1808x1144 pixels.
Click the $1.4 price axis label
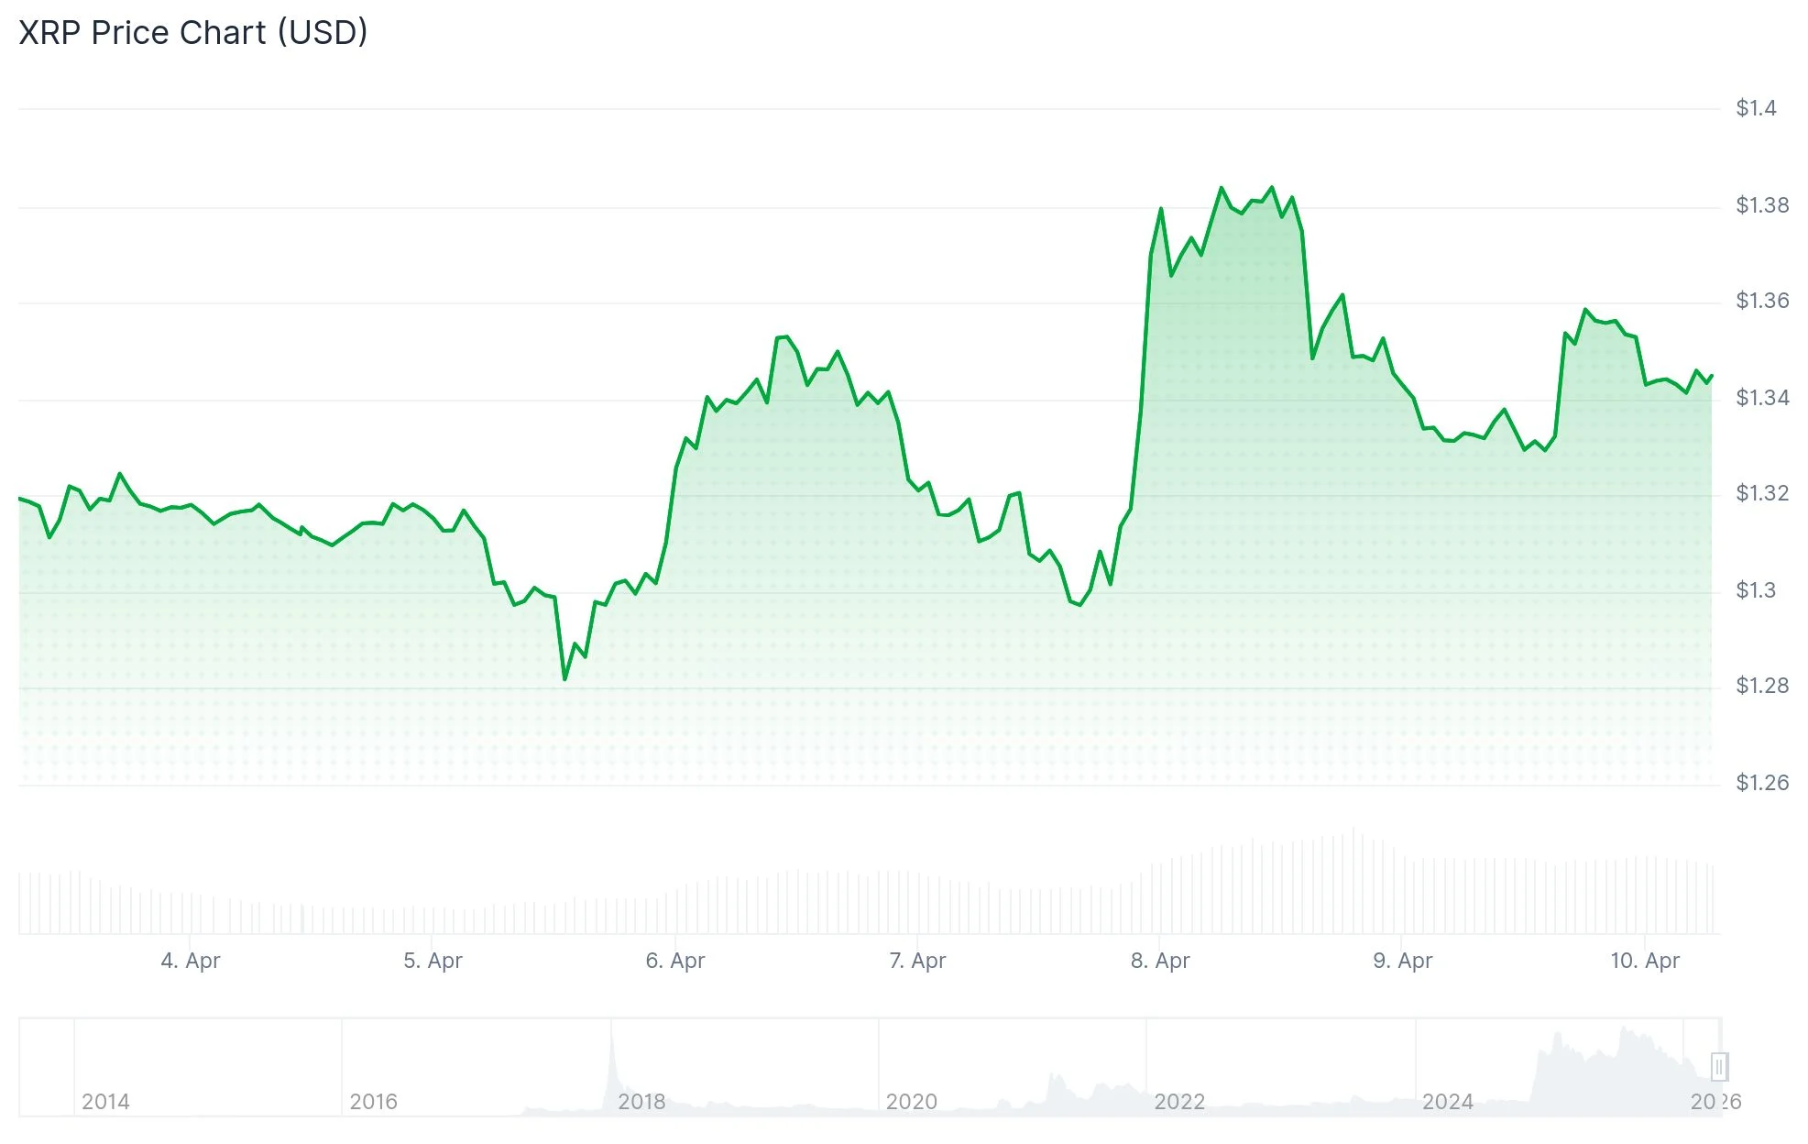[x=1756, y=108]
